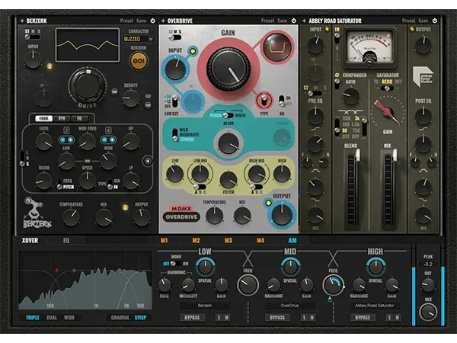Click the Berzerk monster logo
Screen dimensions: 457x343
click(37, 213)
